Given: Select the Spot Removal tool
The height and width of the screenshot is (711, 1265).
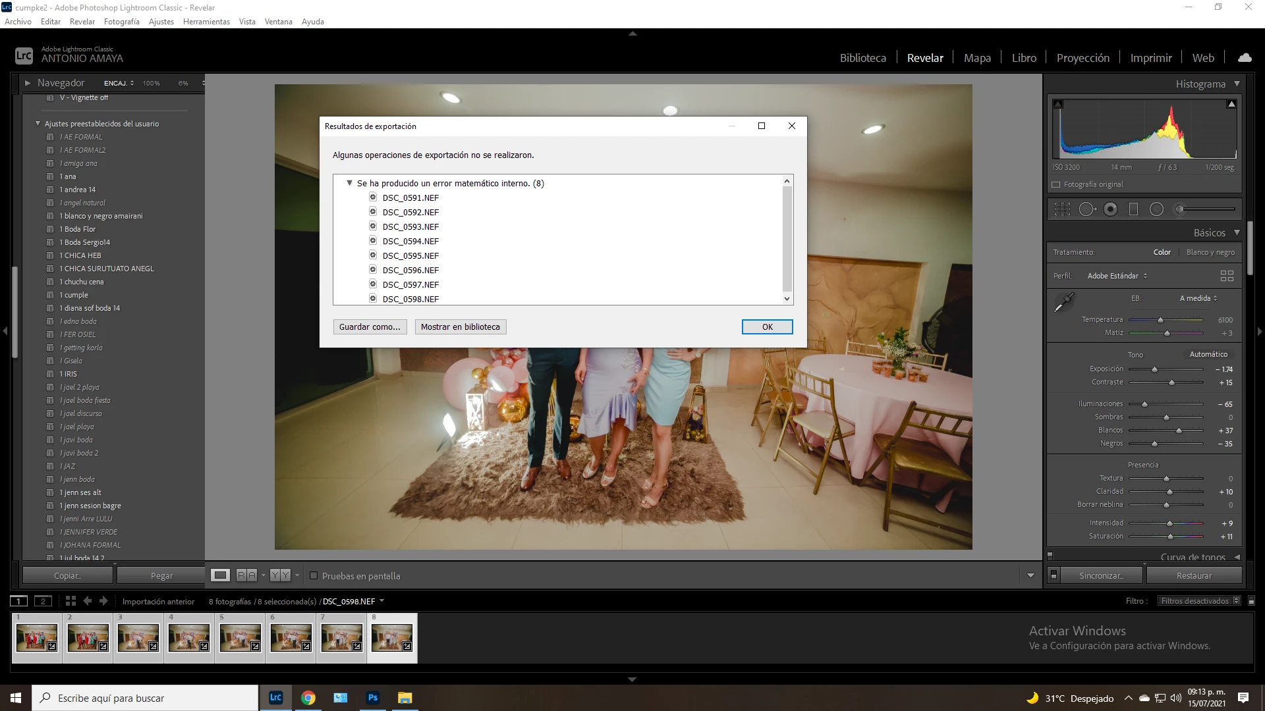Looking at the screenshot, I should tap(1086, 209).
